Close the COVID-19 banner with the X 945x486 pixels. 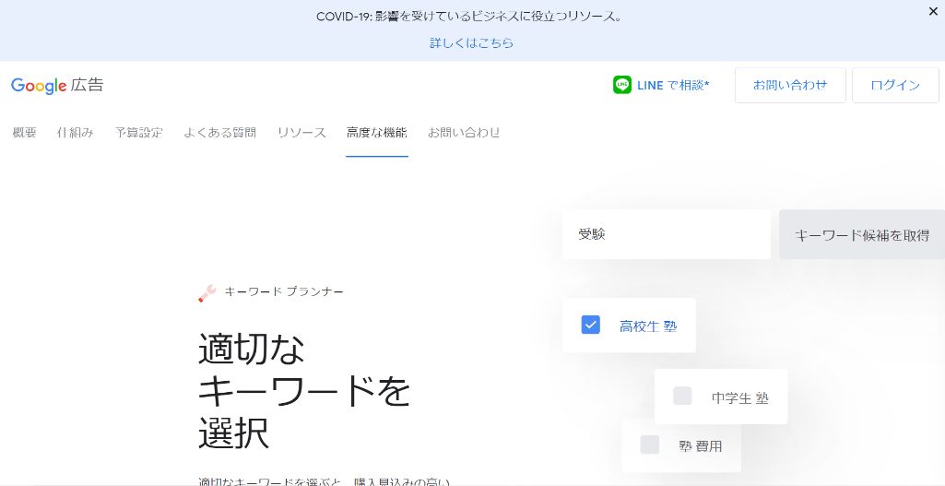pyautogui.click(x=933, y=11)
